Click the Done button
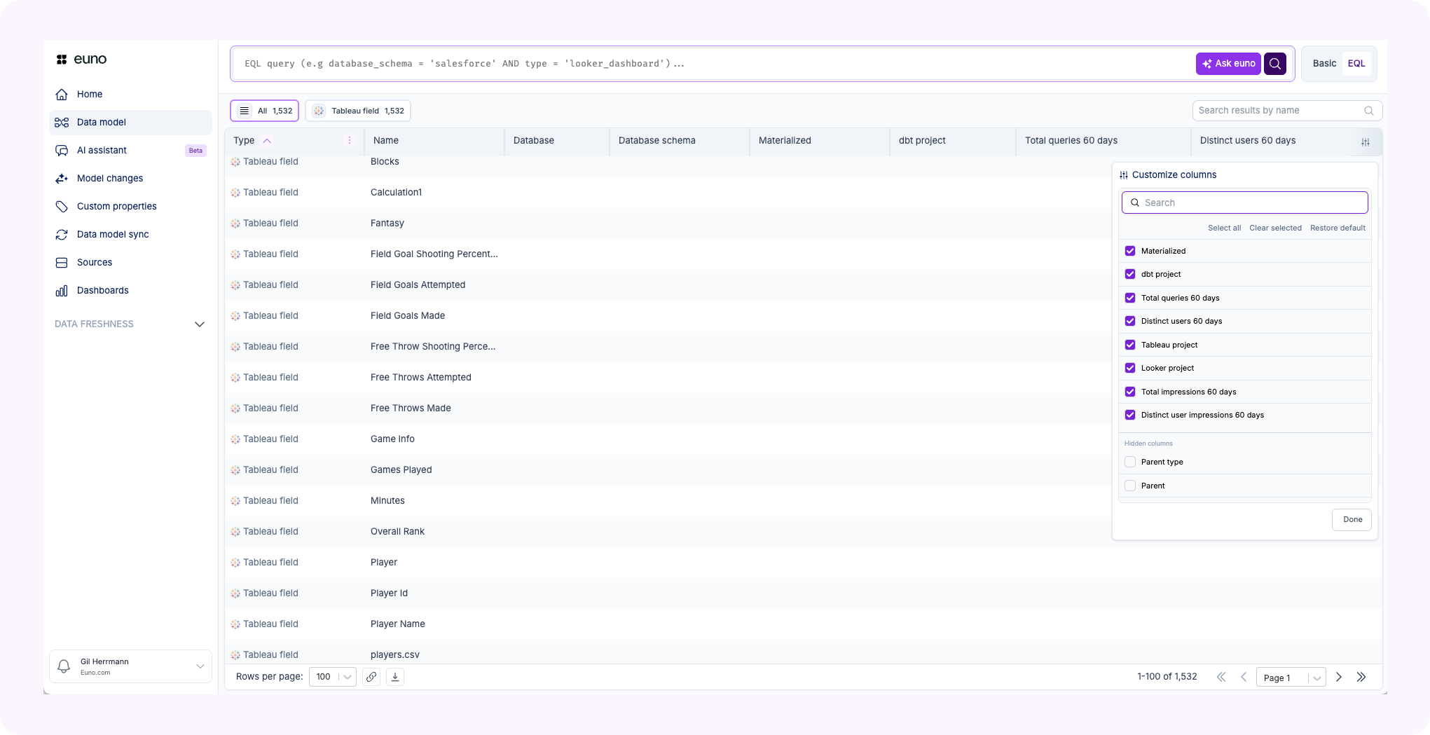The width and height of the screenshot is (1430, 735). point(1352,520)
